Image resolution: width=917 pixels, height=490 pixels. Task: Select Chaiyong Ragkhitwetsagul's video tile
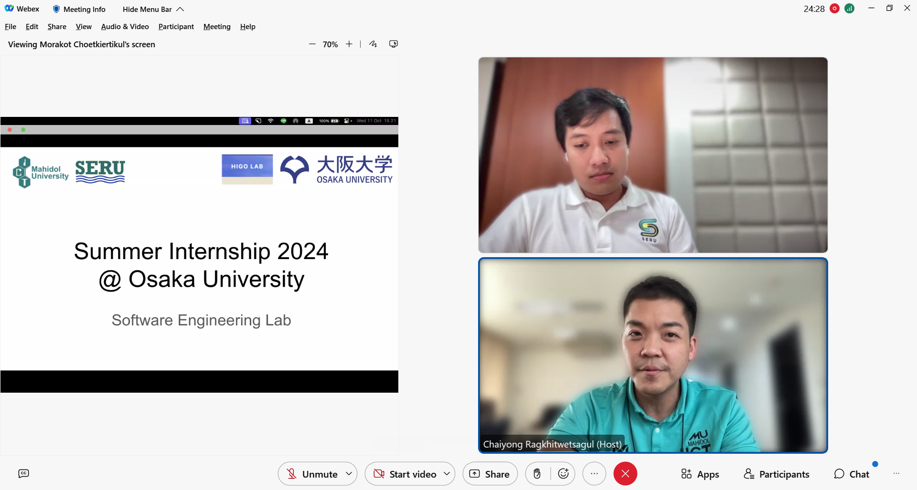pos(652,355)
